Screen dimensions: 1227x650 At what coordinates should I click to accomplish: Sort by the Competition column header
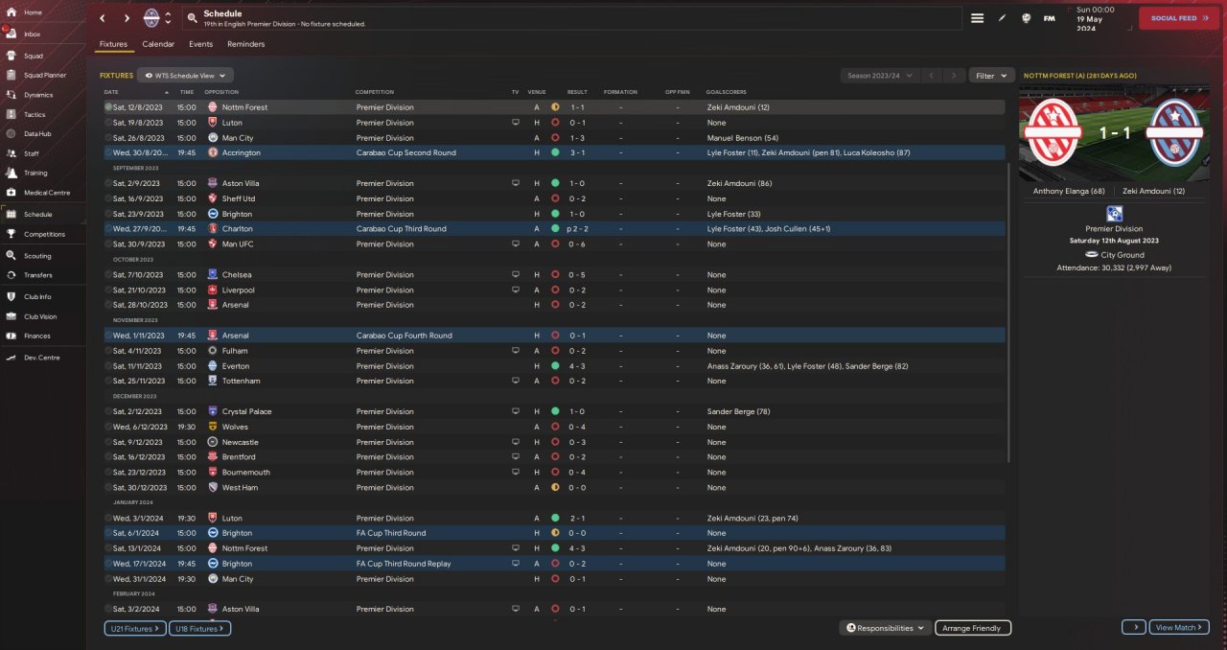point(374,92)
